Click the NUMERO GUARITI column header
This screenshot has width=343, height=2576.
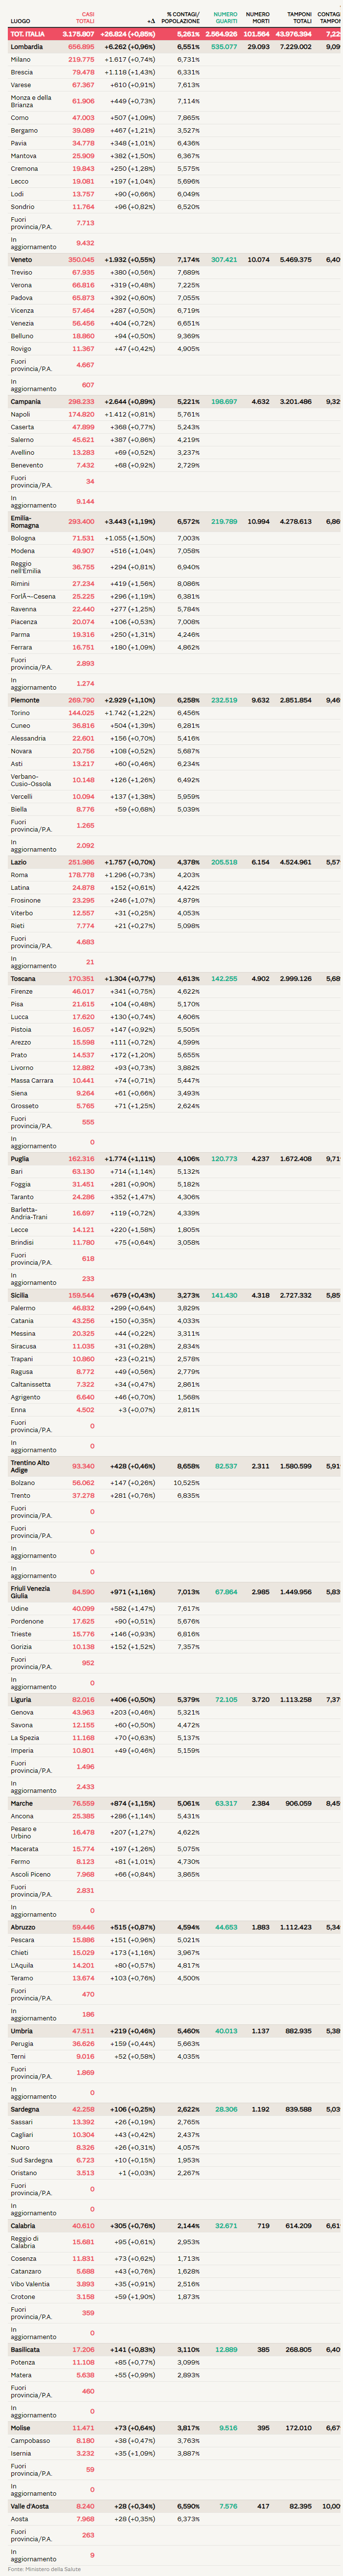click(226, 18)
